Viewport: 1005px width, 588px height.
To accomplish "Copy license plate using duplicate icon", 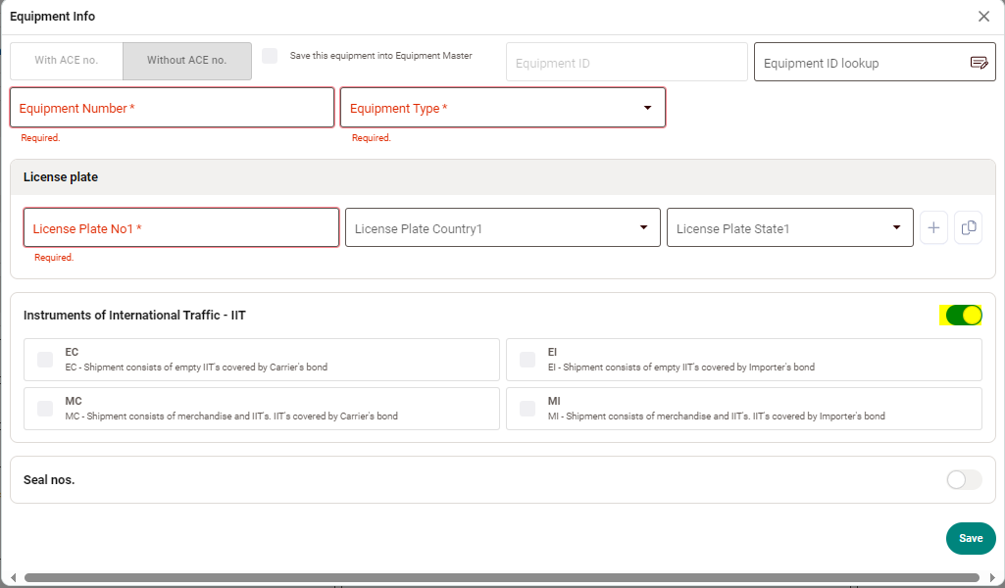I will click(x=968, y=227).
